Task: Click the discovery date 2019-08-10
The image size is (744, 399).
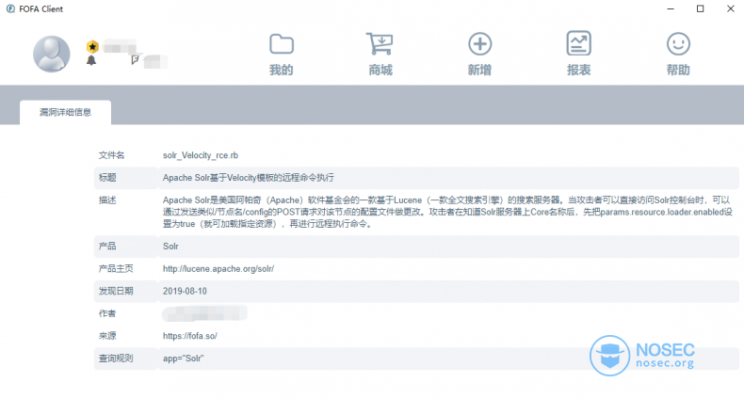Action: point(185,291)
